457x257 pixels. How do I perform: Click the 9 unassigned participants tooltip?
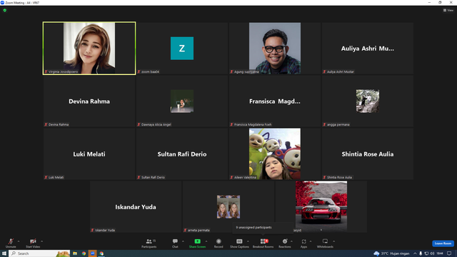click(263, 228)
